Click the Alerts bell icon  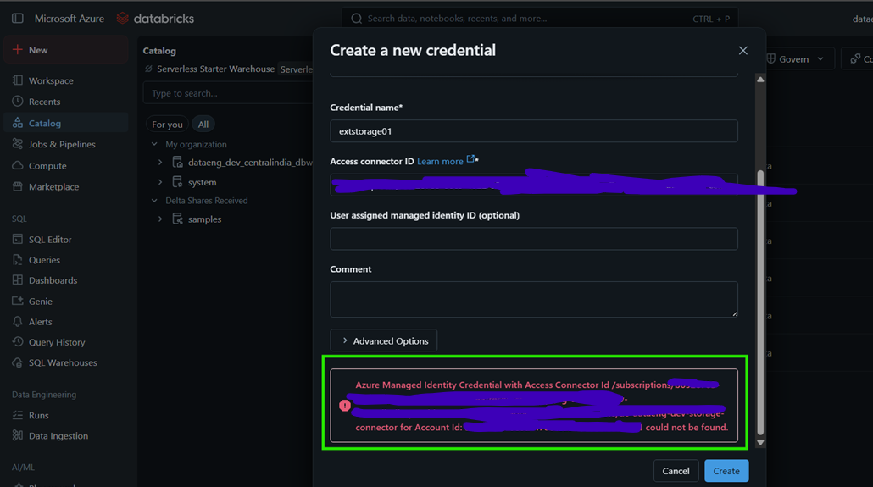coord(18,322)
